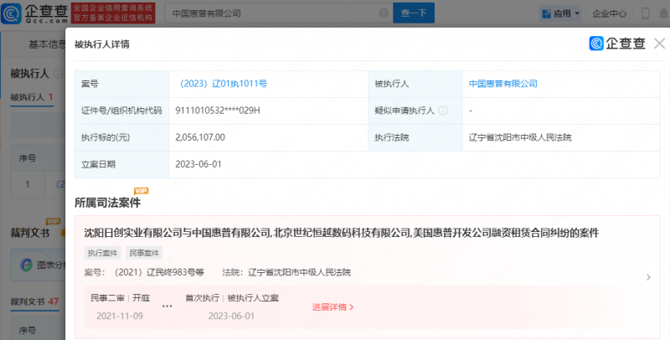Click the 执行案件 tag
Screen dimensions: 670x340
pos(102,253)
